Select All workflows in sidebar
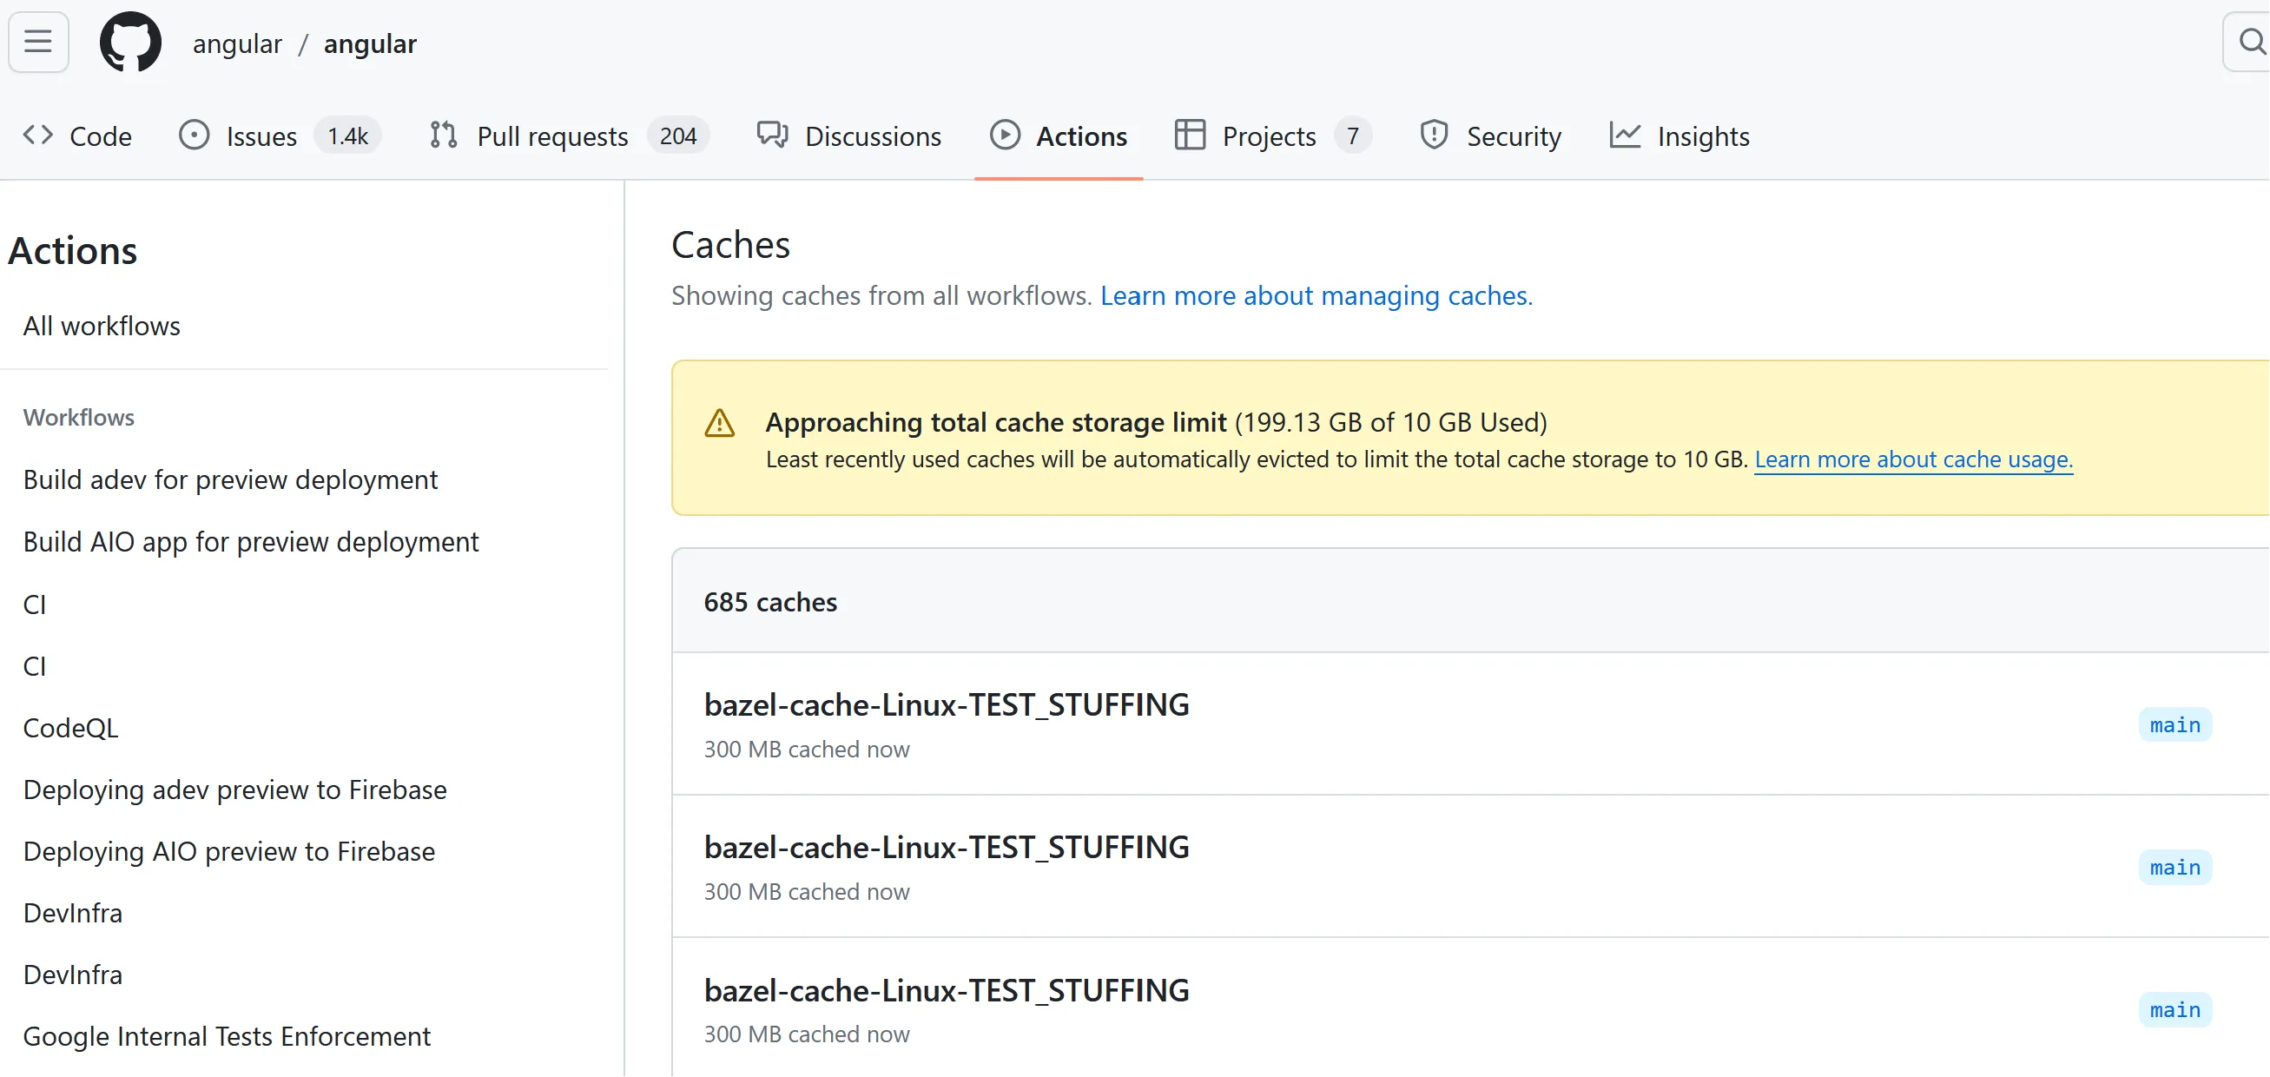The width and height of the screenshot is (2270, 1077). (x=102, y=326)
